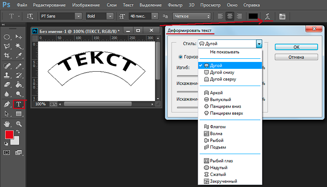Open the PT Sans font family dropdown
Image resolution: width=327 pixels, height=187 pixels.
click(60, 16)
